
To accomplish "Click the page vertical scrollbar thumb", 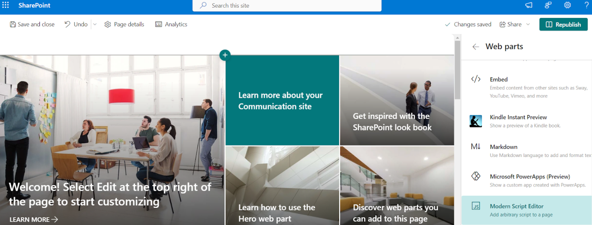I will coord(458,70).
